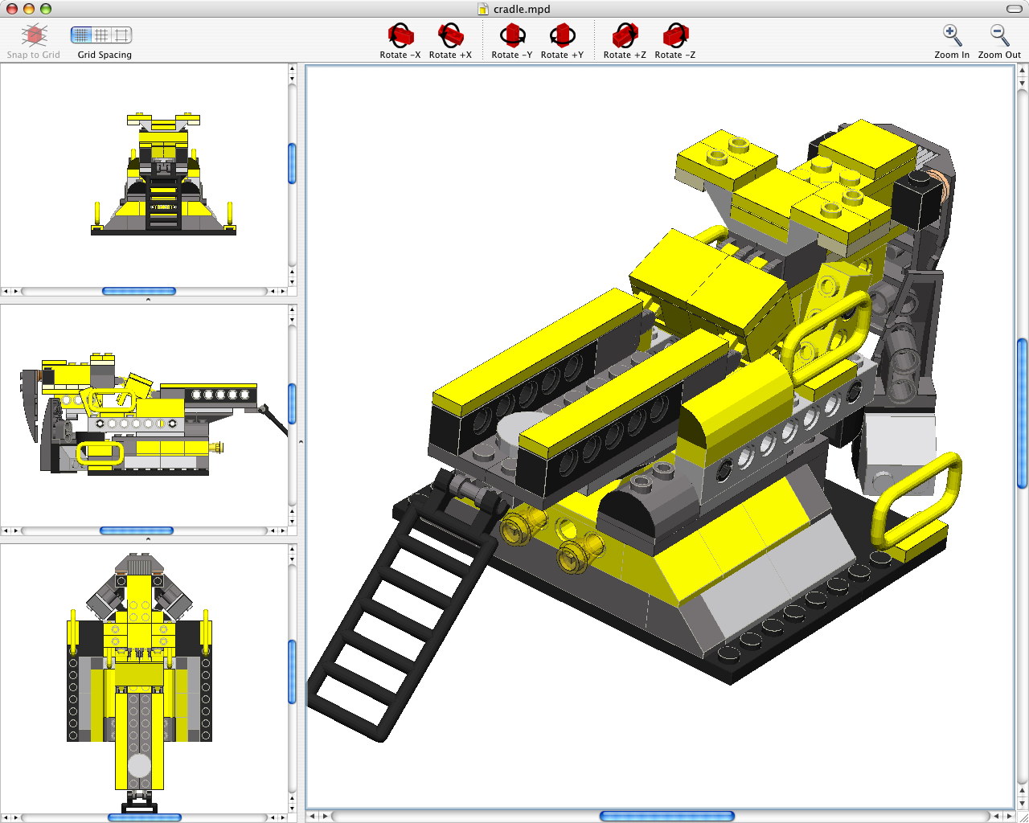The width and height of the screenshot is (1029, 823).
Task: Zoom In on the model view
Action: 952,36
